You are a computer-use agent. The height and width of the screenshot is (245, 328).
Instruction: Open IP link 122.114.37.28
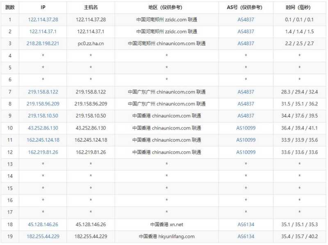43,20
